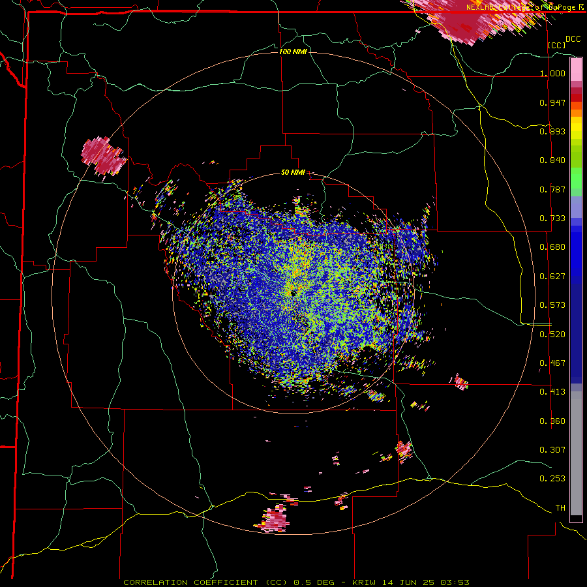
Task: Click the 100 NMI range ring label
Action: (x=293, y=52)
